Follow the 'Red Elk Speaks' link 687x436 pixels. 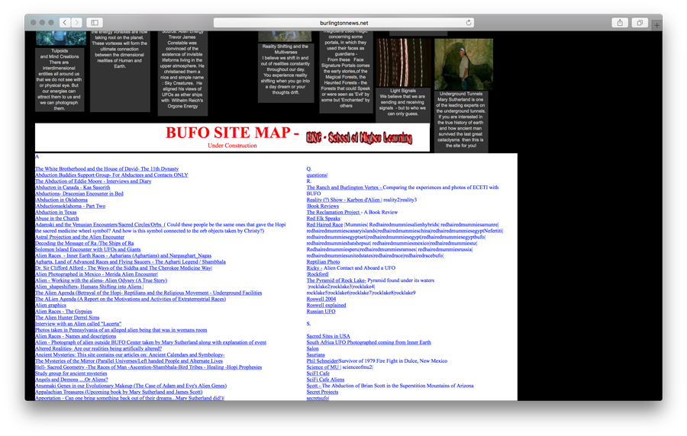coord(324,219)
